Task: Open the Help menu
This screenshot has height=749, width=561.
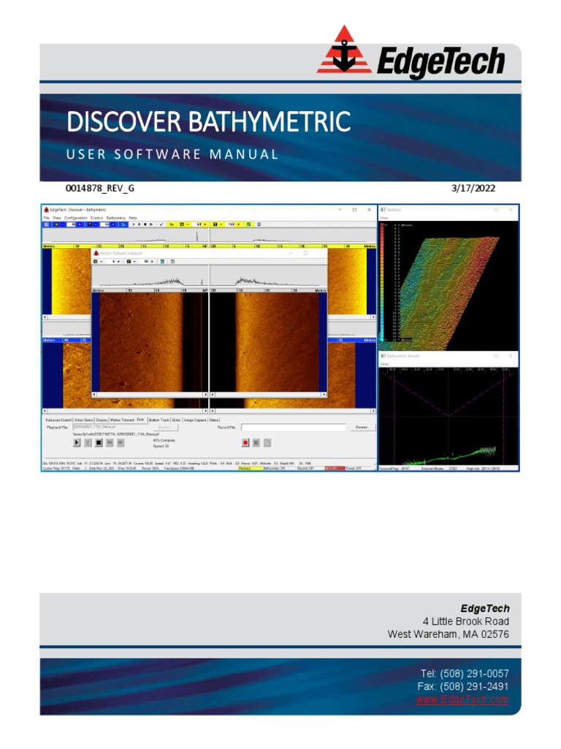Action: (133, 217)
